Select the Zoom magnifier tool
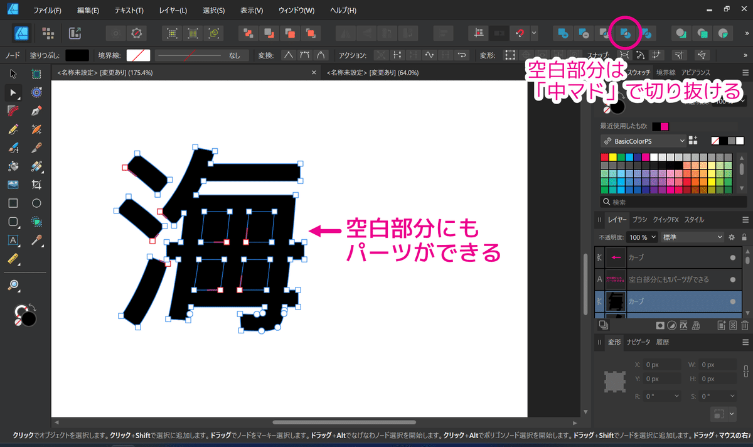Screen dimensions: 753x447 13,286
